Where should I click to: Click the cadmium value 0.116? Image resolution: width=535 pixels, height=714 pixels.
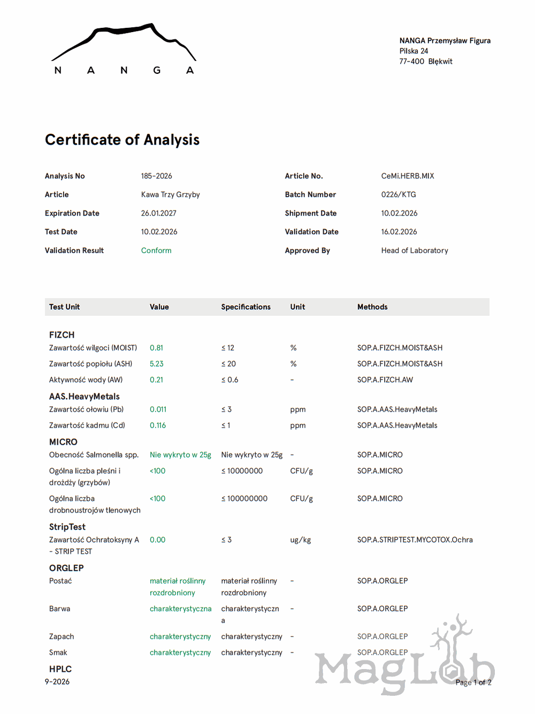point(158,426)
